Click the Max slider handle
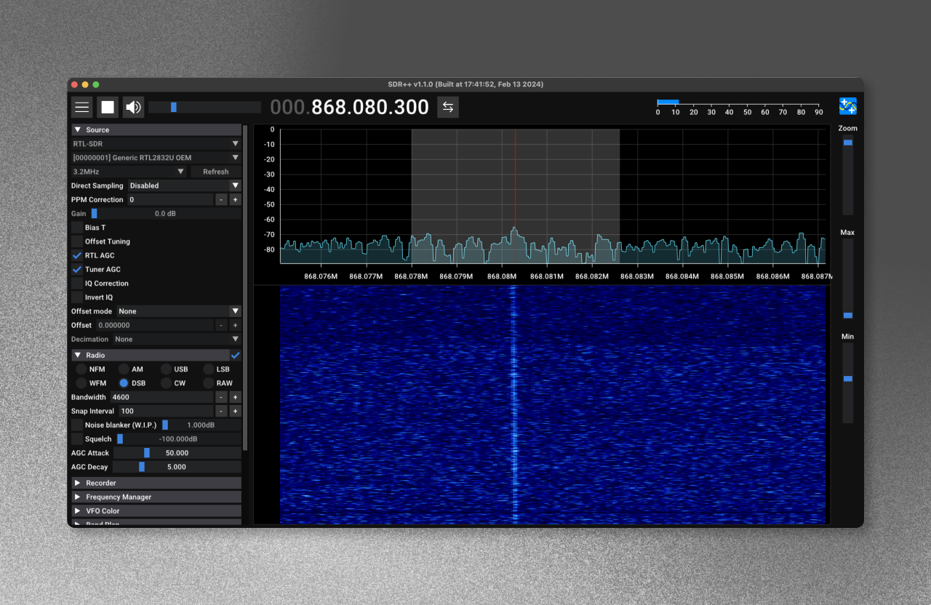Image resolution: width=931 pixels, height=605 pixels. (x=847, y=315)
